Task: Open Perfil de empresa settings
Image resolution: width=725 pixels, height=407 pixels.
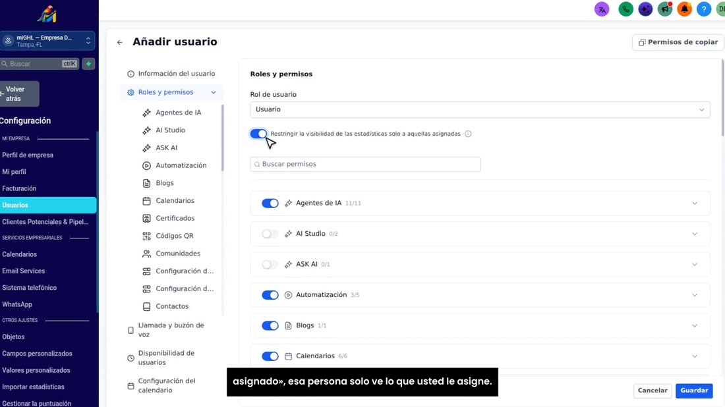Action: point(28,155)
